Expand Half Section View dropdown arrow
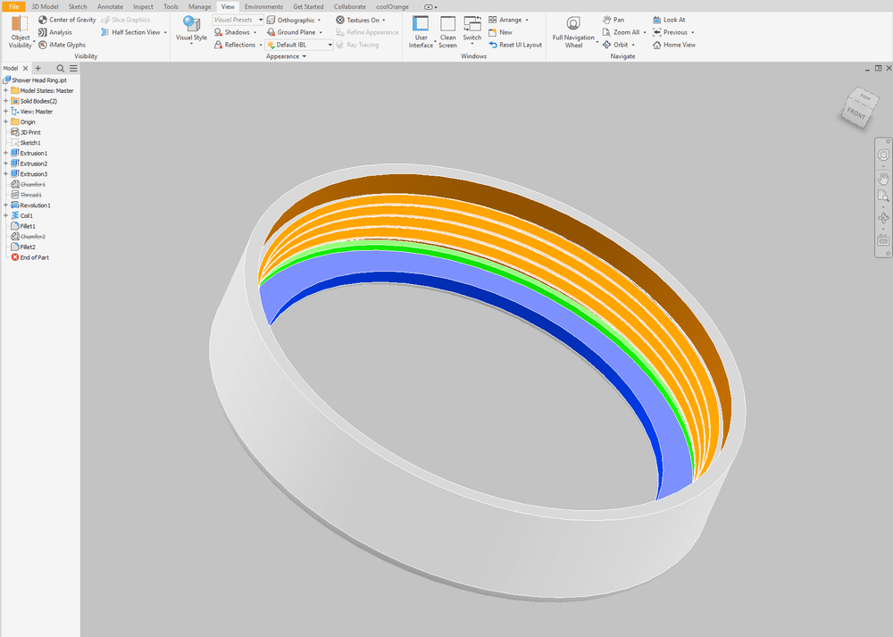893x637 pixels. (x=165, y=32)
